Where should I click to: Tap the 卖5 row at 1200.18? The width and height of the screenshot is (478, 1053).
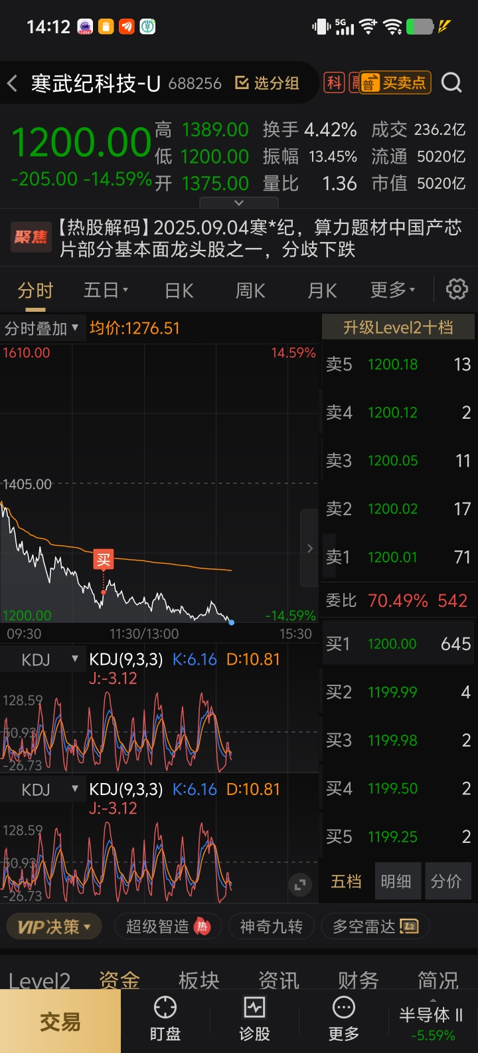click(398, 364)
